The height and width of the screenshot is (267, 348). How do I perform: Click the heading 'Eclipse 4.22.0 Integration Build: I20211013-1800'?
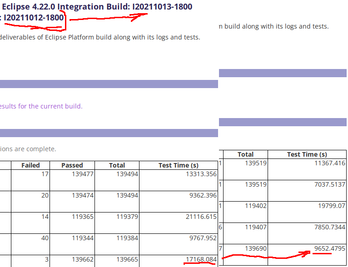97,7
